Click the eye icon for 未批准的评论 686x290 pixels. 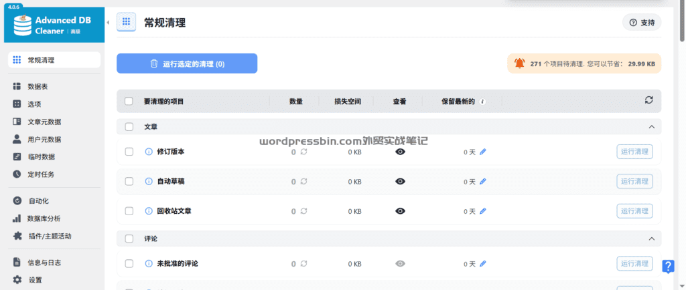pyautogui.click(x=400, y=264)
